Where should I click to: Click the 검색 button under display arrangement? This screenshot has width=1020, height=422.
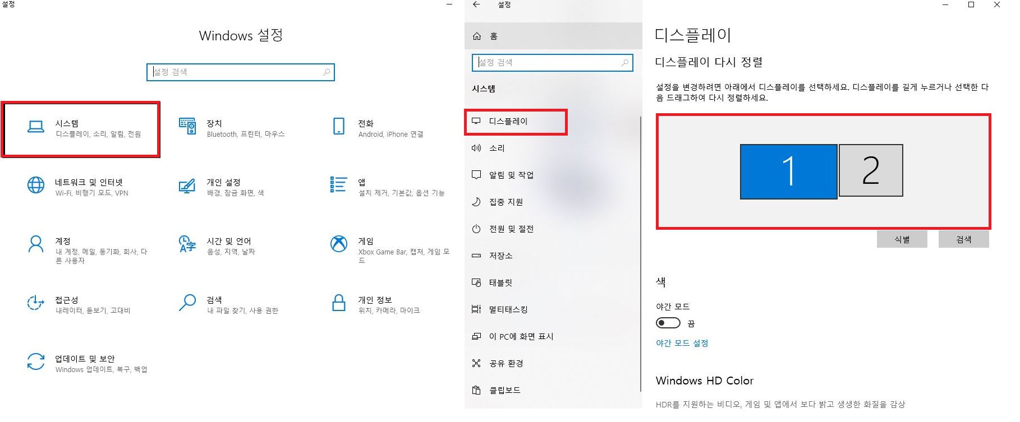964,239
